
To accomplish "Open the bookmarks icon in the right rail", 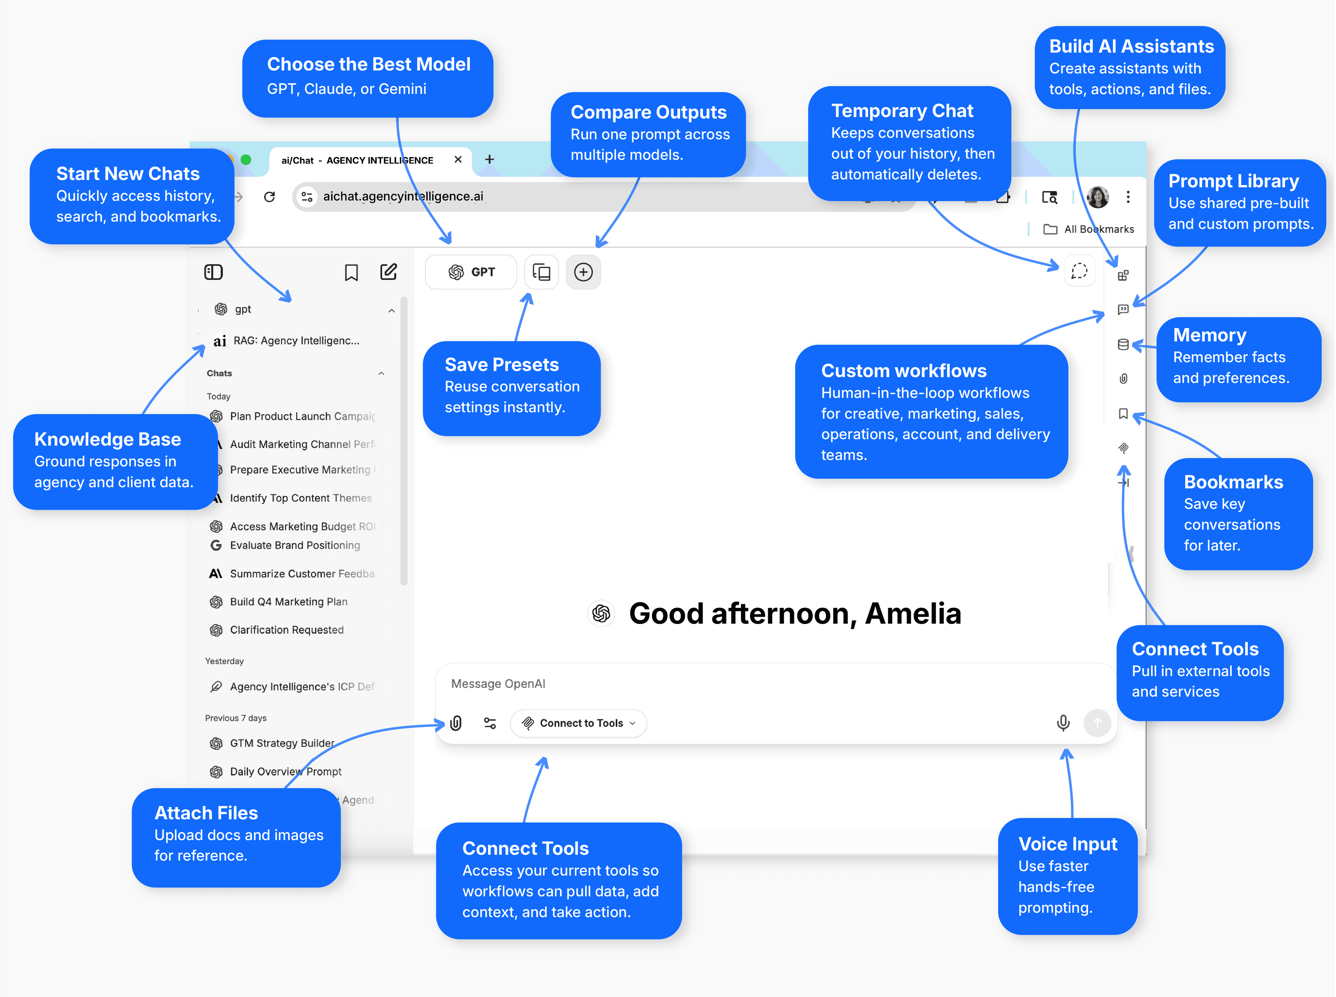I will point(1123,413).
